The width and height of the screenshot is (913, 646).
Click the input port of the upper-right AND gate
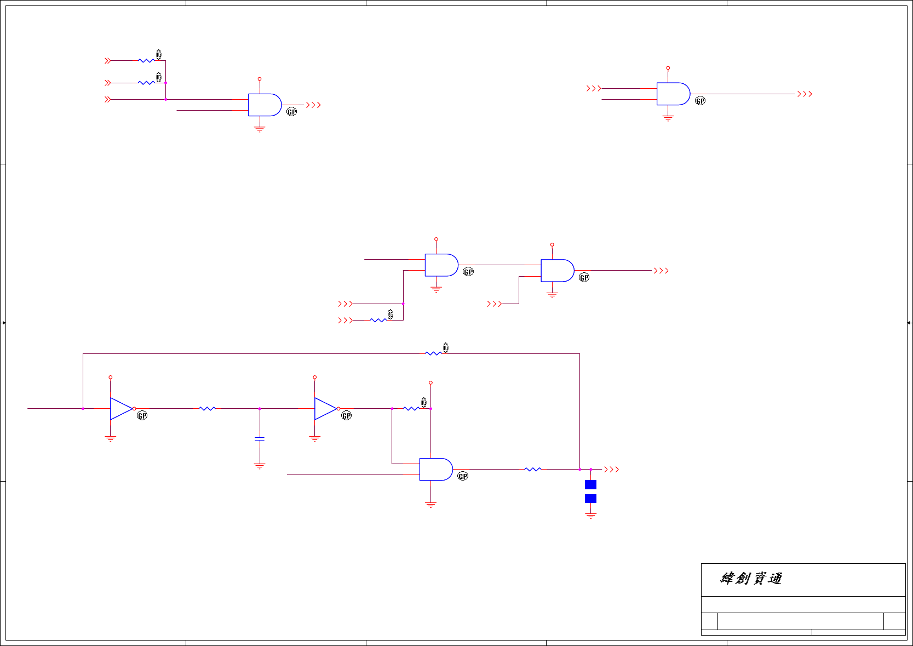(x=594, y=88)
